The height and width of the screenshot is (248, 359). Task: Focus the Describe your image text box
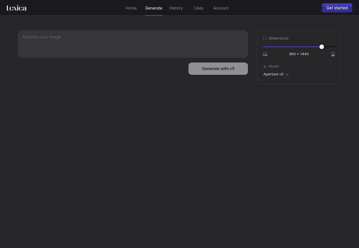point(133,44)
